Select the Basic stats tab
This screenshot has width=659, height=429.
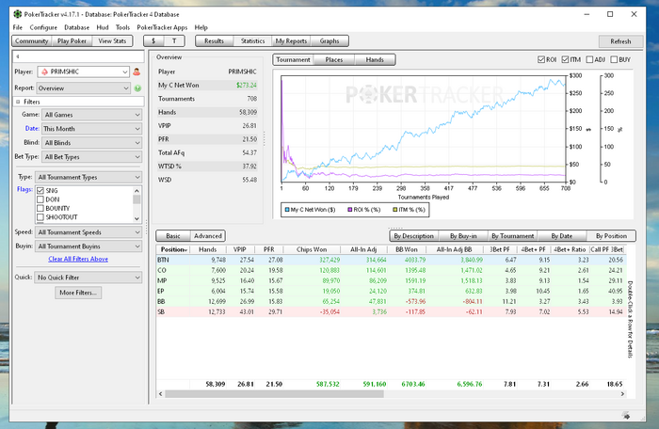click(x=173, y=236)
